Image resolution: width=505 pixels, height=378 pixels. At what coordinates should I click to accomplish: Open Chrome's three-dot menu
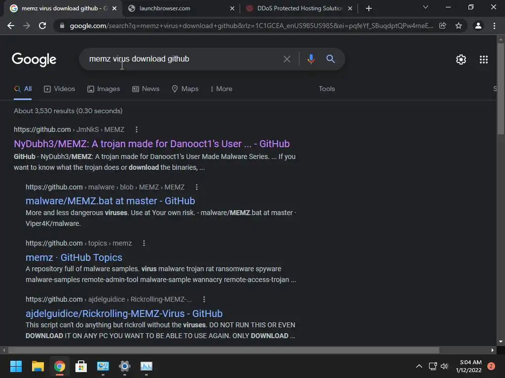point(494,26)
